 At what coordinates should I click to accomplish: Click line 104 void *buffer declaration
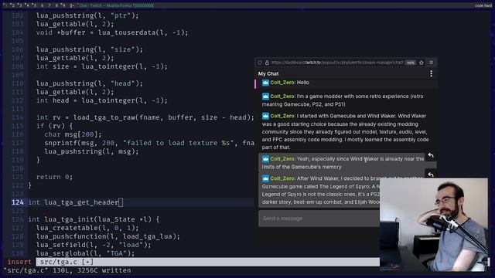(112, 32)
